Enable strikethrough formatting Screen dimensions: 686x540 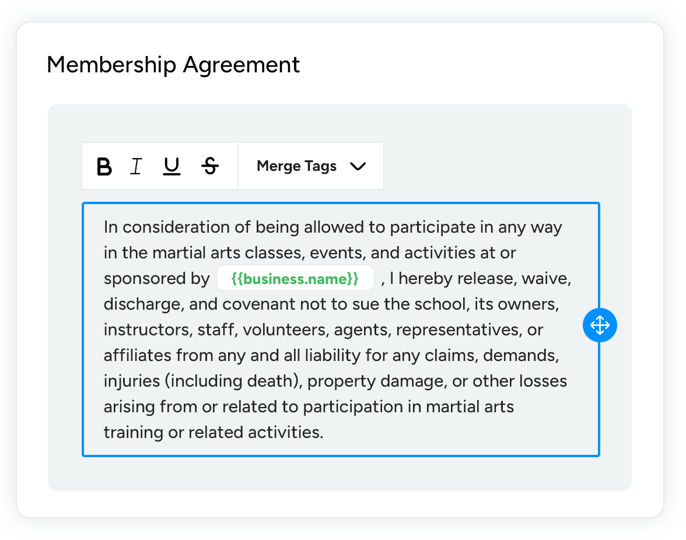click(x=210, y=166)
